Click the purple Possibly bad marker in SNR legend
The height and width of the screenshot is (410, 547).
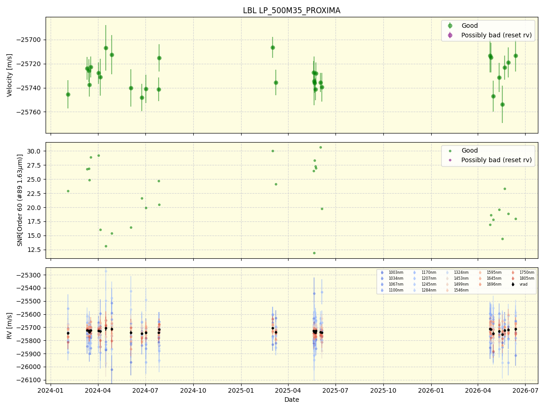[x=450, y=160]
